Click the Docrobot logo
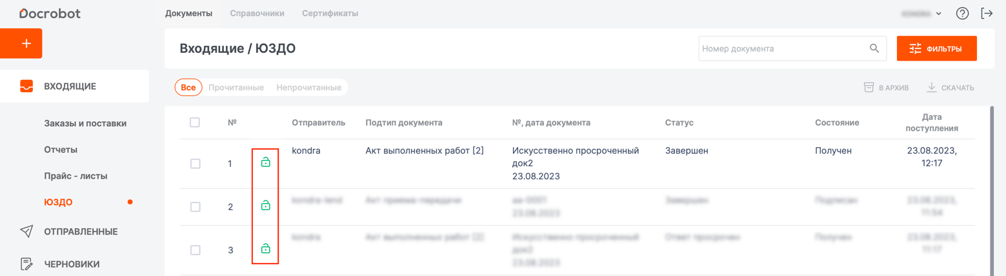1006x276 pixels. coord(50,14)
